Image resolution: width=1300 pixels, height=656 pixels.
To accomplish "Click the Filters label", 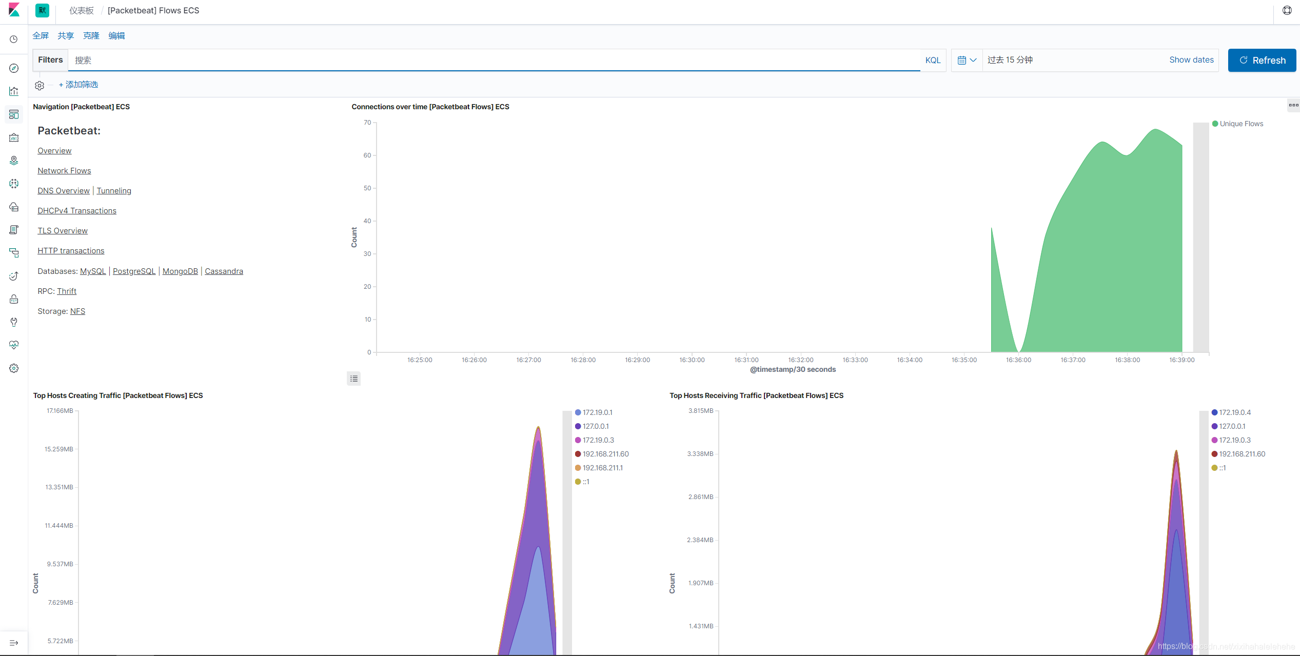I will coord(50,59).
